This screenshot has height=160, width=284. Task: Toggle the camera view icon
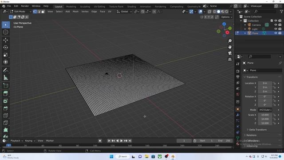coord(230,53)
